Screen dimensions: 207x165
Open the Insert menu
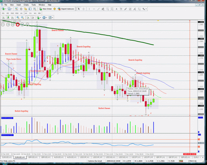tap(19, 5)
